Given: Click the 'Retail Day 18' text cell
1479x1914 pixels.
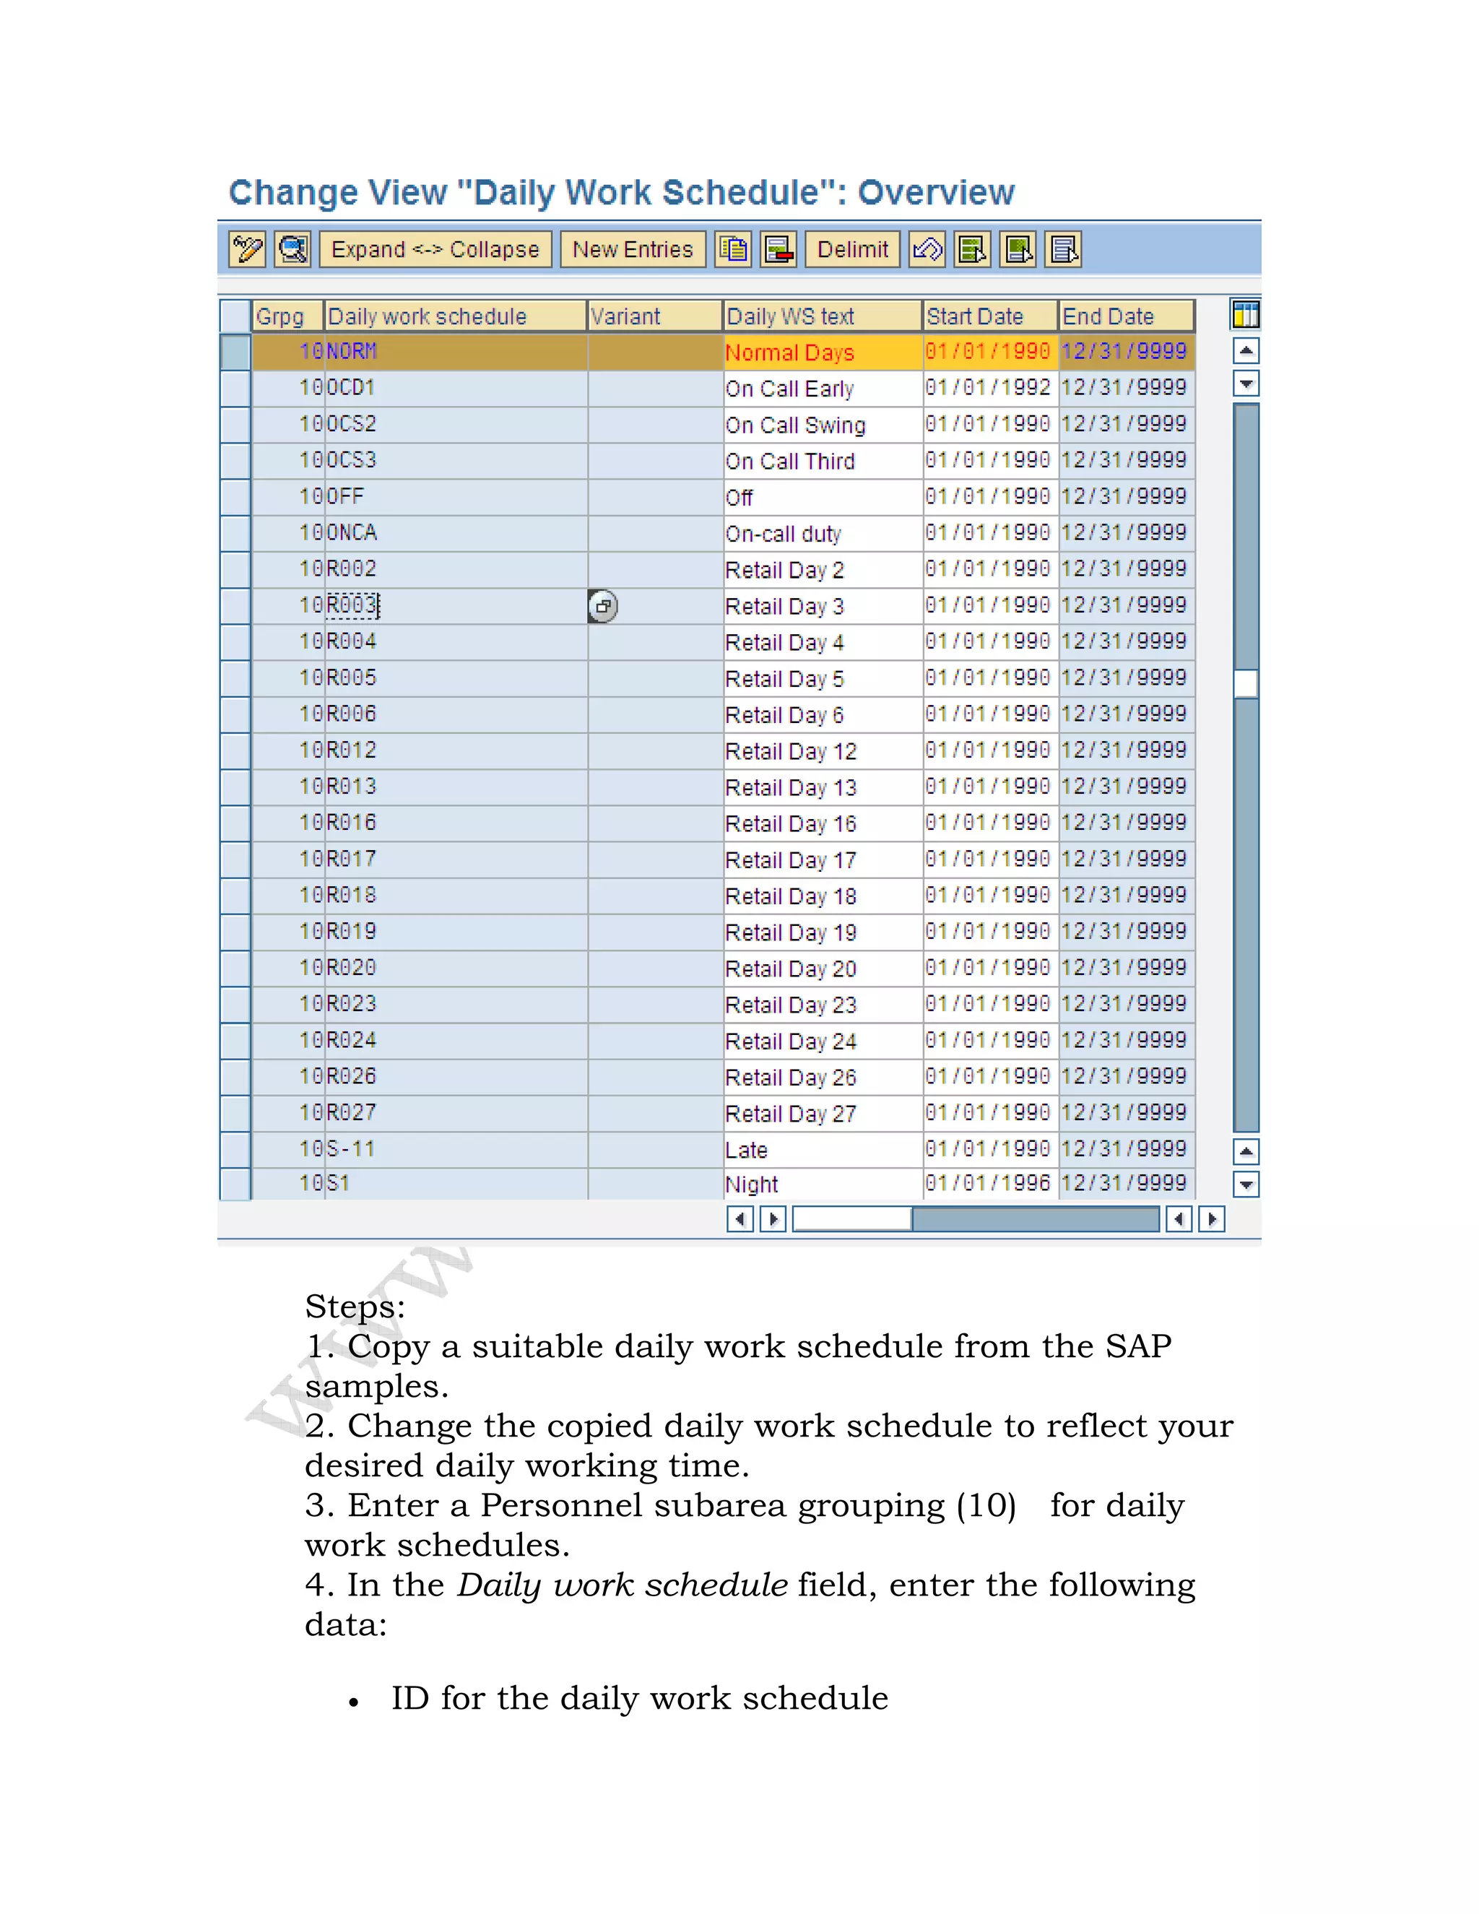Looking at the screenshot, I should pos(823,896).
